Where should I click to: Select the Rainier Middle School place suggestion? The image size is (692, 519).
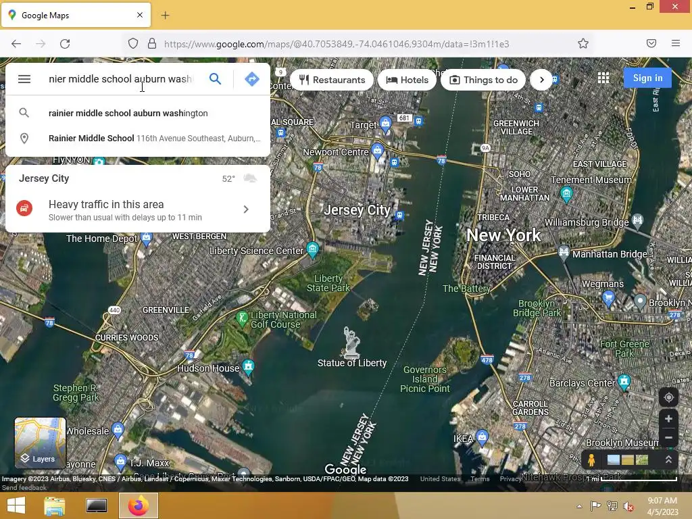click(x=138, y=138)
